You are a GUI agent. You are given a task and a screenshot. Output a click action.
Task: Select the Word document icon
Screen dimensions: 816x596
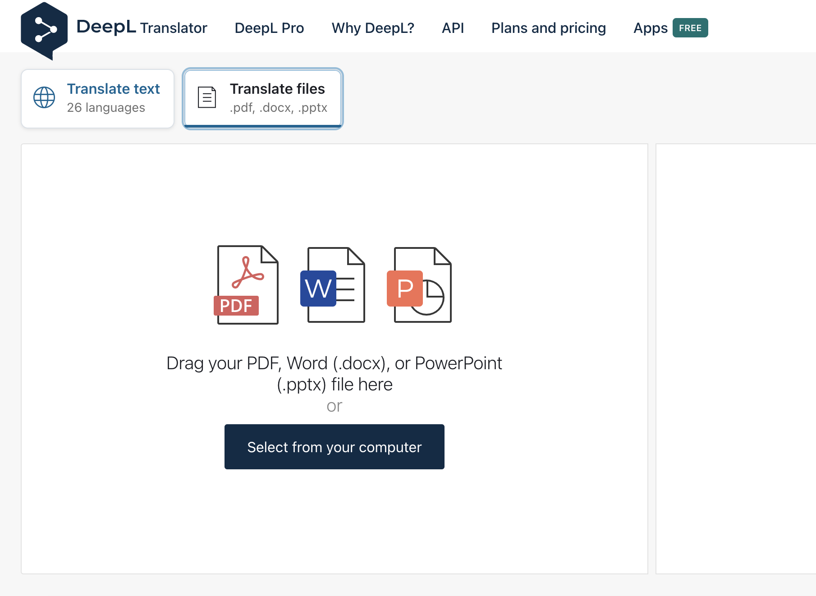pos(336,286)
